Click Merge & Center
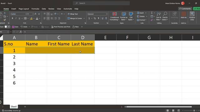The image size is (200, 112). 75,18
